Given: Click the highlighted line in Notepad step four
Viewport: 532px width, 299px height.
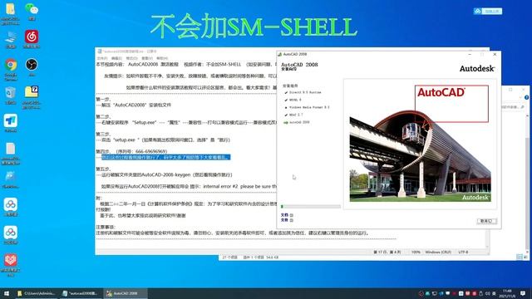Looking at the screenshot, I should pyautogui.click(x=166, y=157).
